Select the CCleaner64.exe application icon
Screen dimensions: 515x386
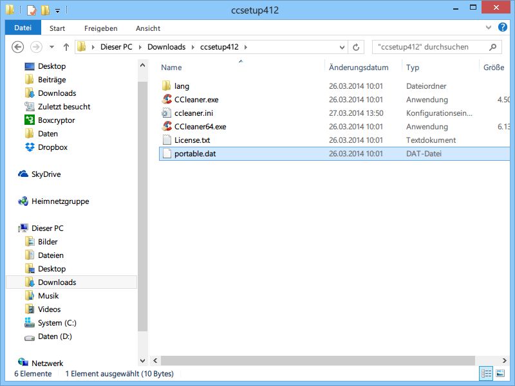coord(167,126)
